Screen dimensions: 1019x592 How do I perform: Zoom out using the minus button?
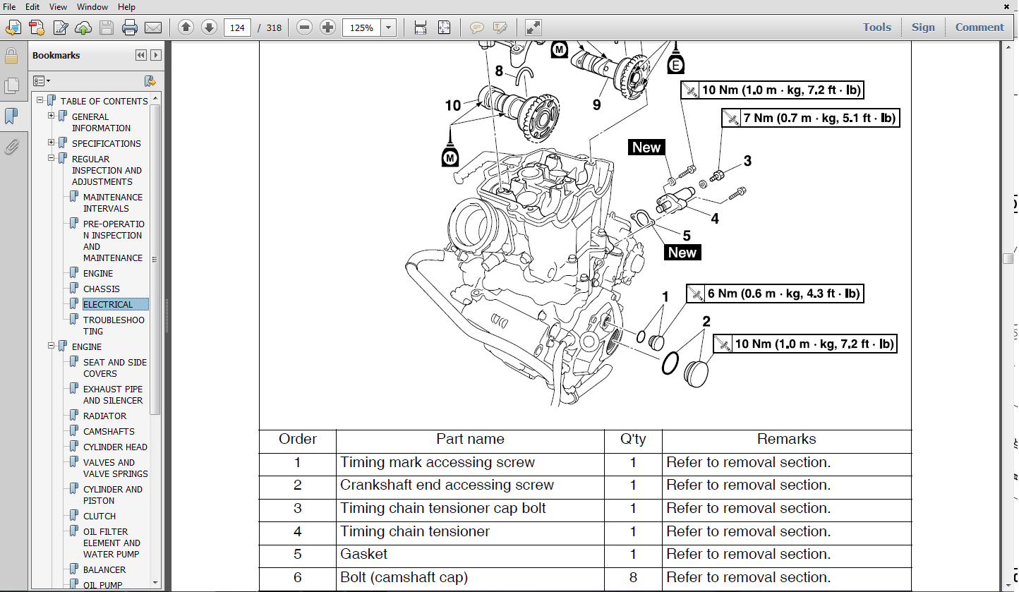(304, 28)
